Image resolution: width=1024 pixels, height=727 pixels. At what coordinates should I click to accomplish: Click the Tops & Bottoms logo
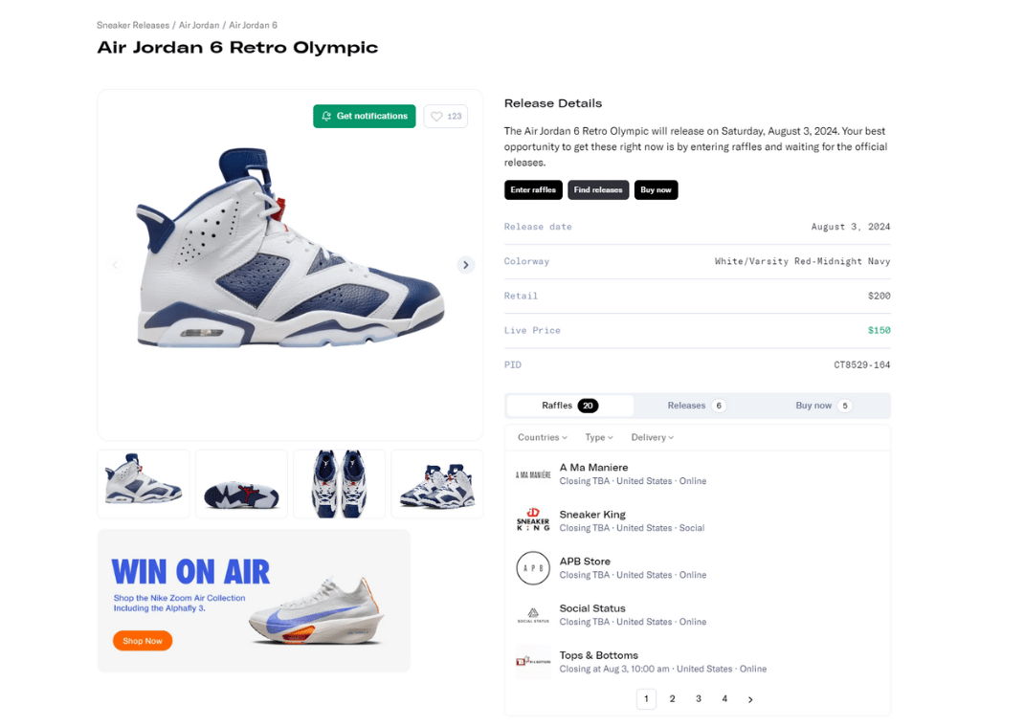(x=533, y=661)
